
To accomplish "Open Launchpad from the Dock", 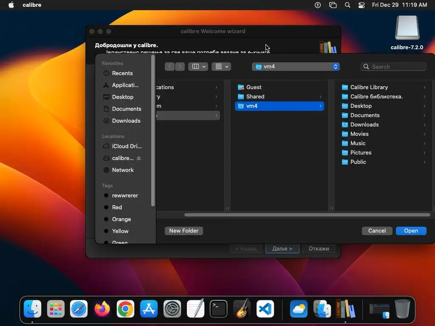I will (x=56, y=309).
